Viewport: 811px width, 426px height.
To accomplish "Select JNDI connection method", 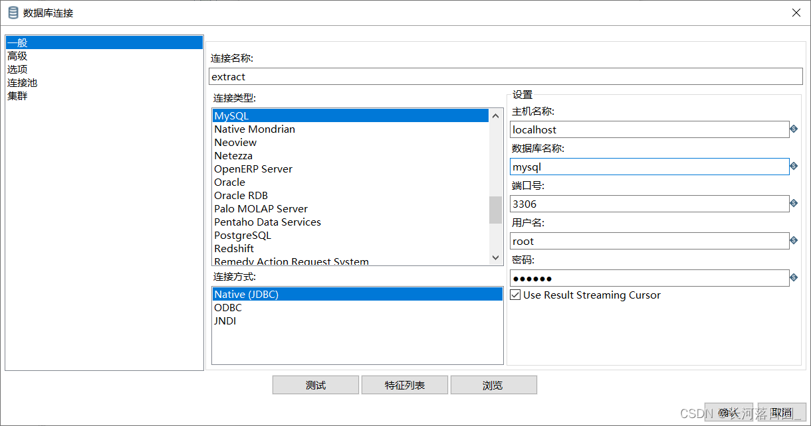I will point(225,320).
